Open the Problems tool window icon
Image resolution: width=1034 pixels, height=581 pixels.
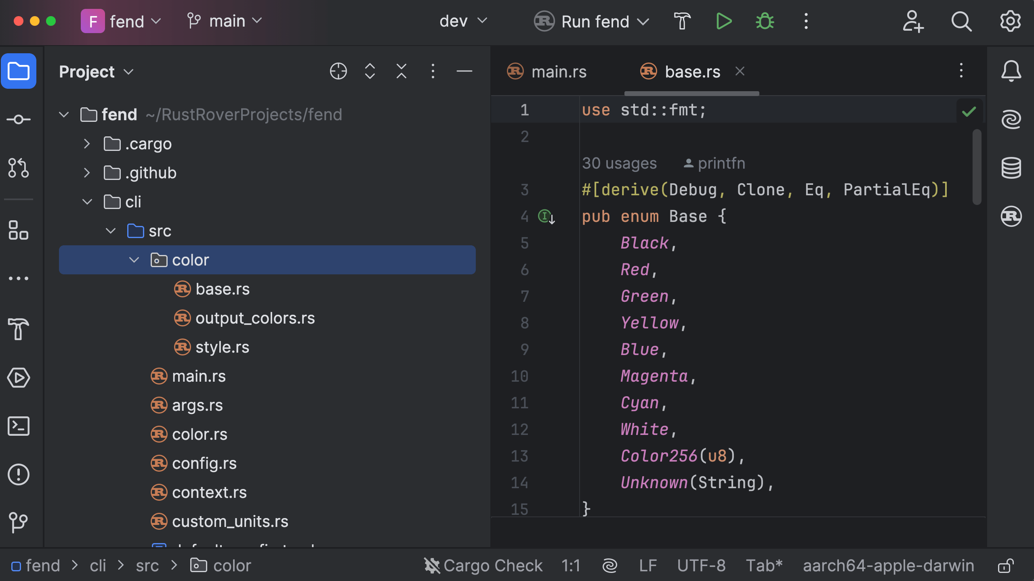tap(19, 474)
